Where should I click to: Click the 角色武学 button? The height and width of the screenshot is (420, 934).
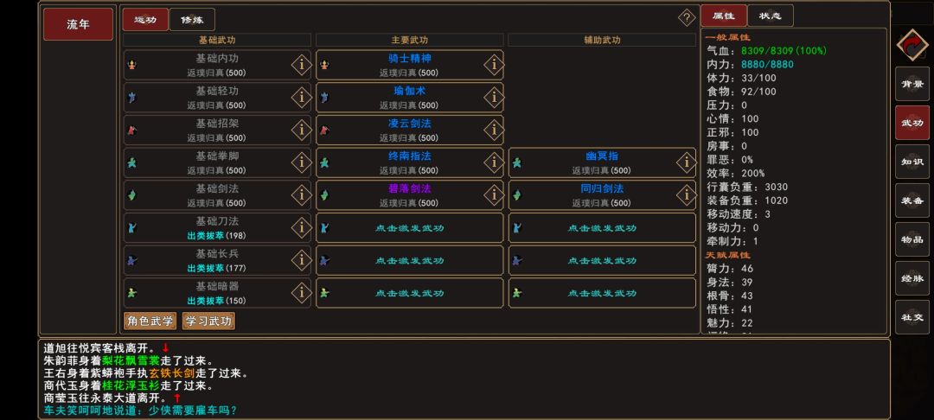coord(150,321)
